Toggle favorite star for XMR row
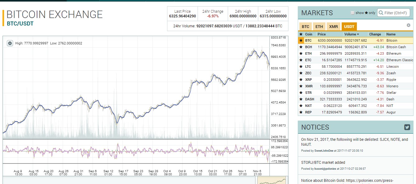 pyautogui.click(x=301, y=86)
